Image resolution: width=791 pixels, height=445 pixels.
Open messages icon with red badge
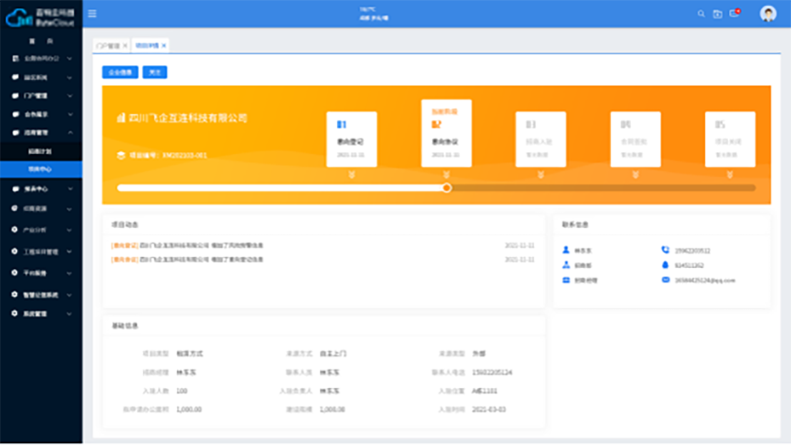click(734, 14)
